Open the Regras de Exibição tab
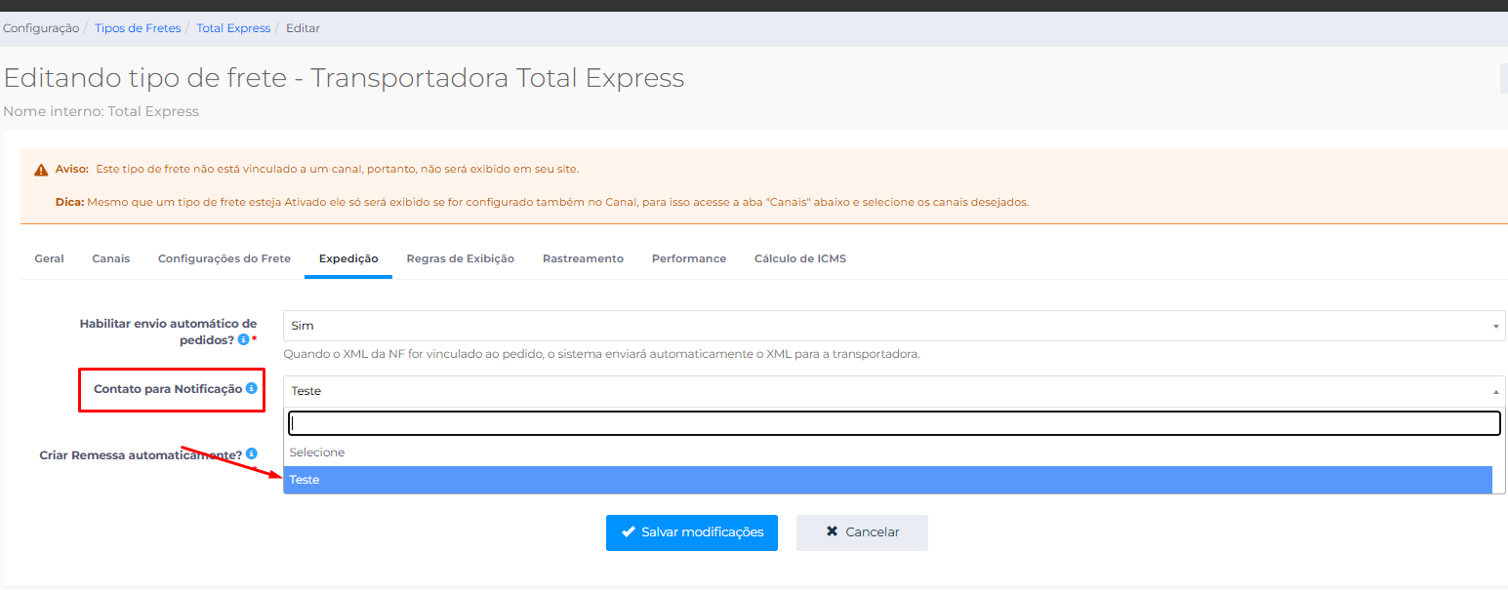Viewport: 1508px width, 590px height. (x=461, y=258)
